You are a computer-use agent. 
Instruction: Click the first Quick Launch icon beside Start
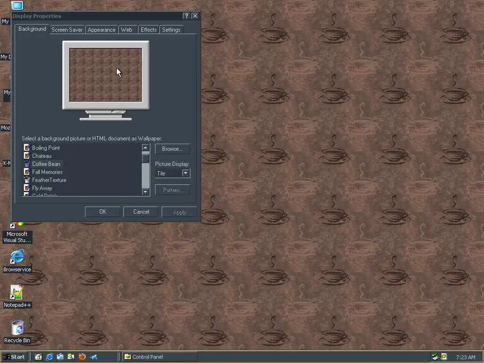point(38,357)
